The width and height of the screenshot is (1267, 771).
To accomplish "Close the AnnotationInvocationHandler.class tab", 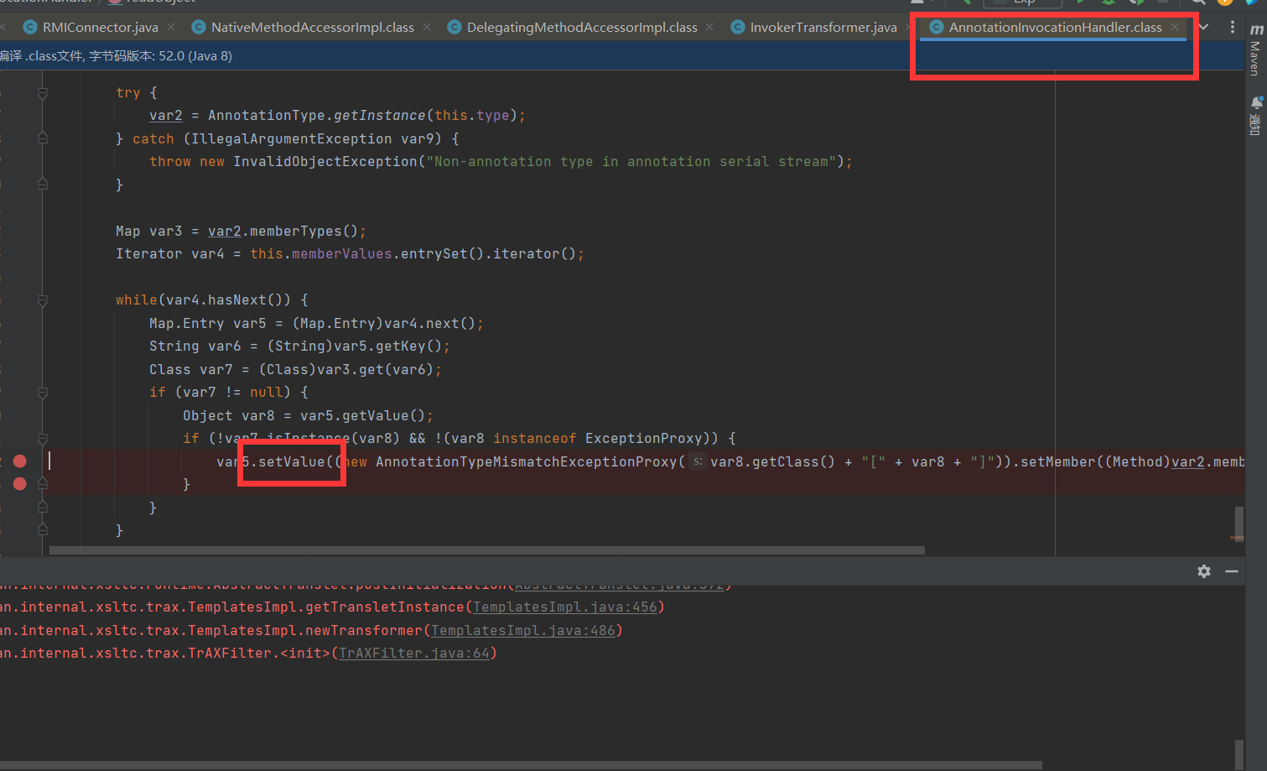I will coord(1175,27).
